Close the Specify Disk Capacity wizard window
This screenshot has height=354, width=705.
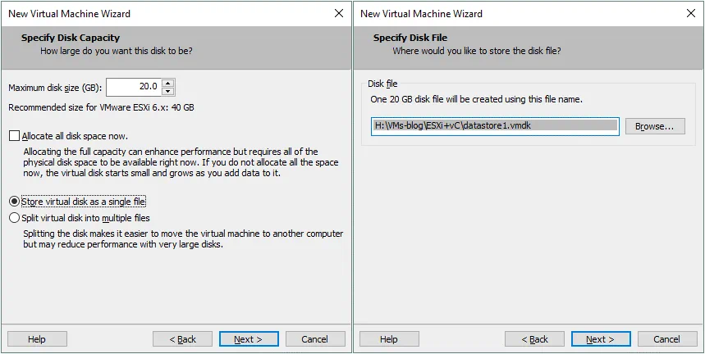coord(339,14)
